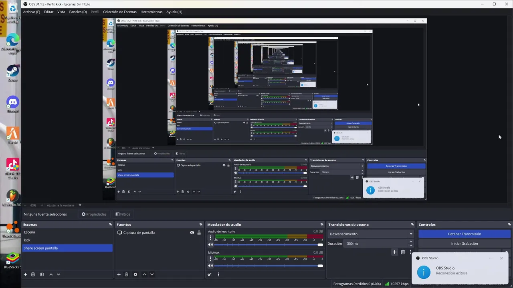Open source Propiedades button
Viewport: 513px width, 288px height.
point(94,214)
